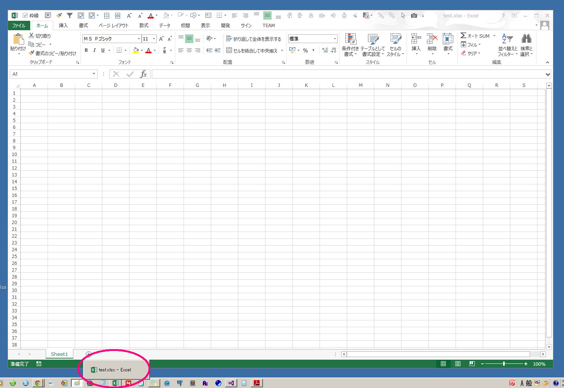Click the Delete cells (削除) icon
564x388 pixels.
click(x=432, y=39)
